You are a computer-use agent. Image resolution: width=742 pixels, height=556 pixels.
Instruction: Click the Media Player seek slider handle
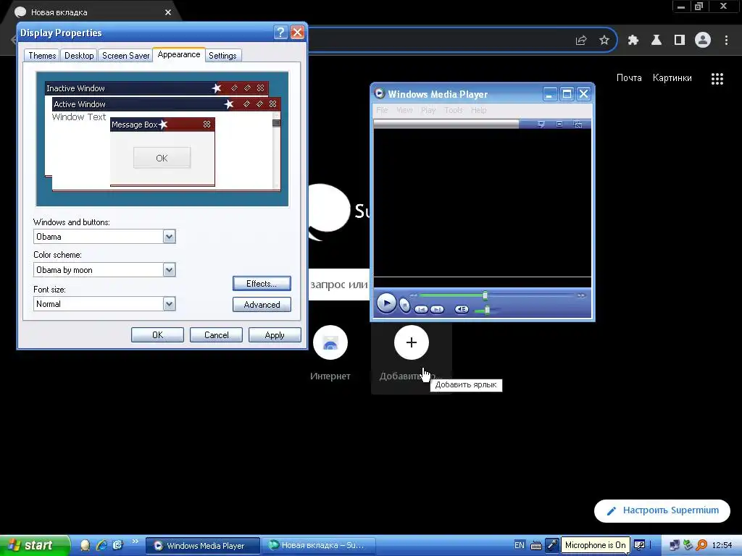(x=485, y=295)
